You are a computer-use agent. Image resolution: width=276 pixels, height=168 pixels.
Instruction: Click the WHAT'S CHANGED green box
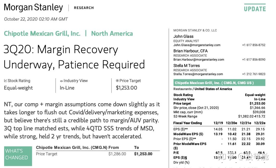point(18,156)
